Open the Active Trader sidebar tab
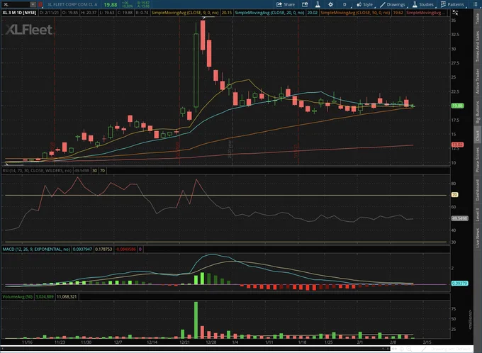482x353 pixels. (478, 82)
